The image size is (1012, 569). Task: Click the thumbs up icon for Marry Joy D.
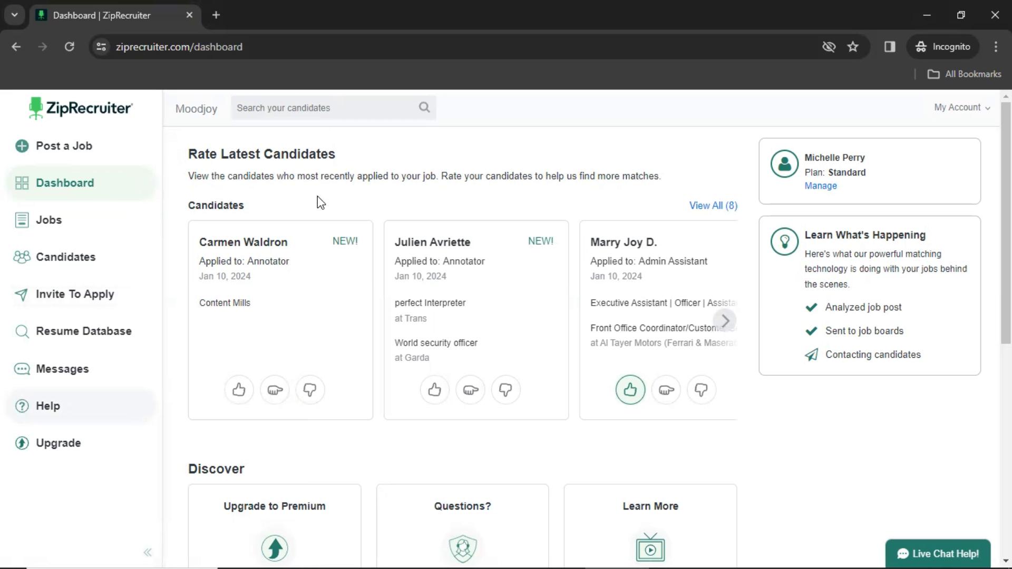630,389
